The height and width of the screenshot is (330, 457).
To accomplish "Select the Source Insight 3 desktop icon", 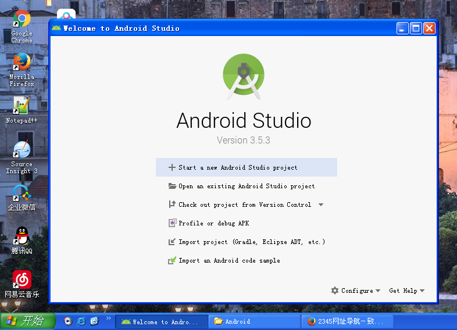I will [x=22, y=157].
